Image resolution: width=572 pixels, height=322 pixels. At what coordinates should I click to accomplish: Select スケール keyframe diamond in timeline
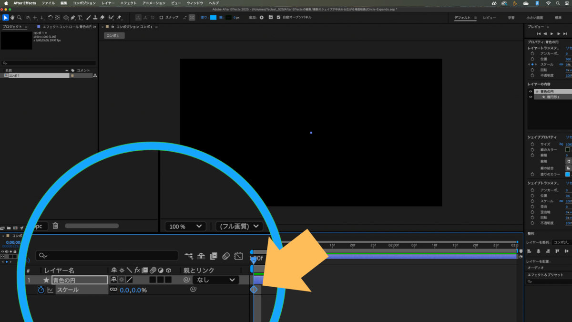[x=254, y=290]
